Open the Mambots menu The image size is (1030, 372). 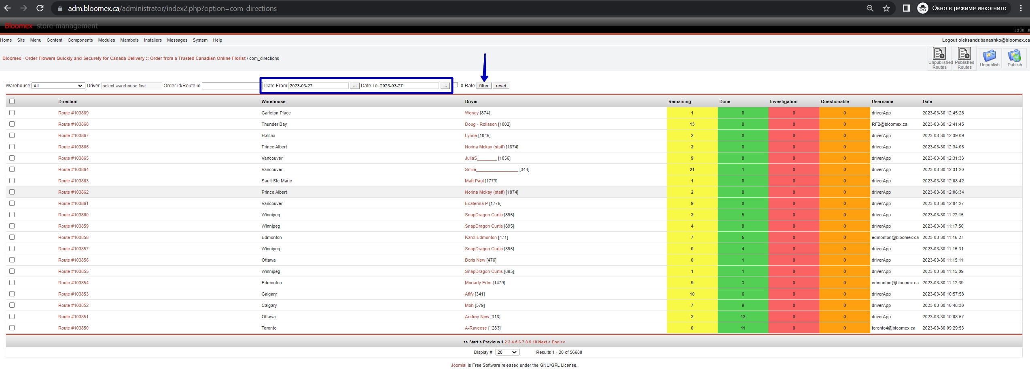129,40
